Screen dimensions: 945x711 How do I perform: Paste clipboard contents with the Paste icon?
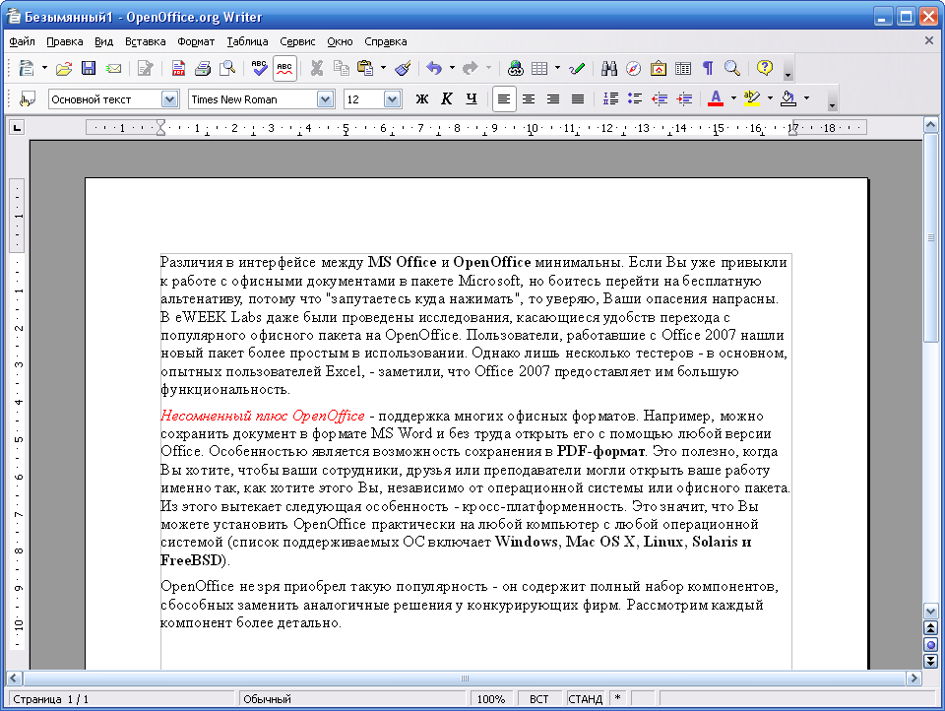pyautogui.click(x=365, y=68)
